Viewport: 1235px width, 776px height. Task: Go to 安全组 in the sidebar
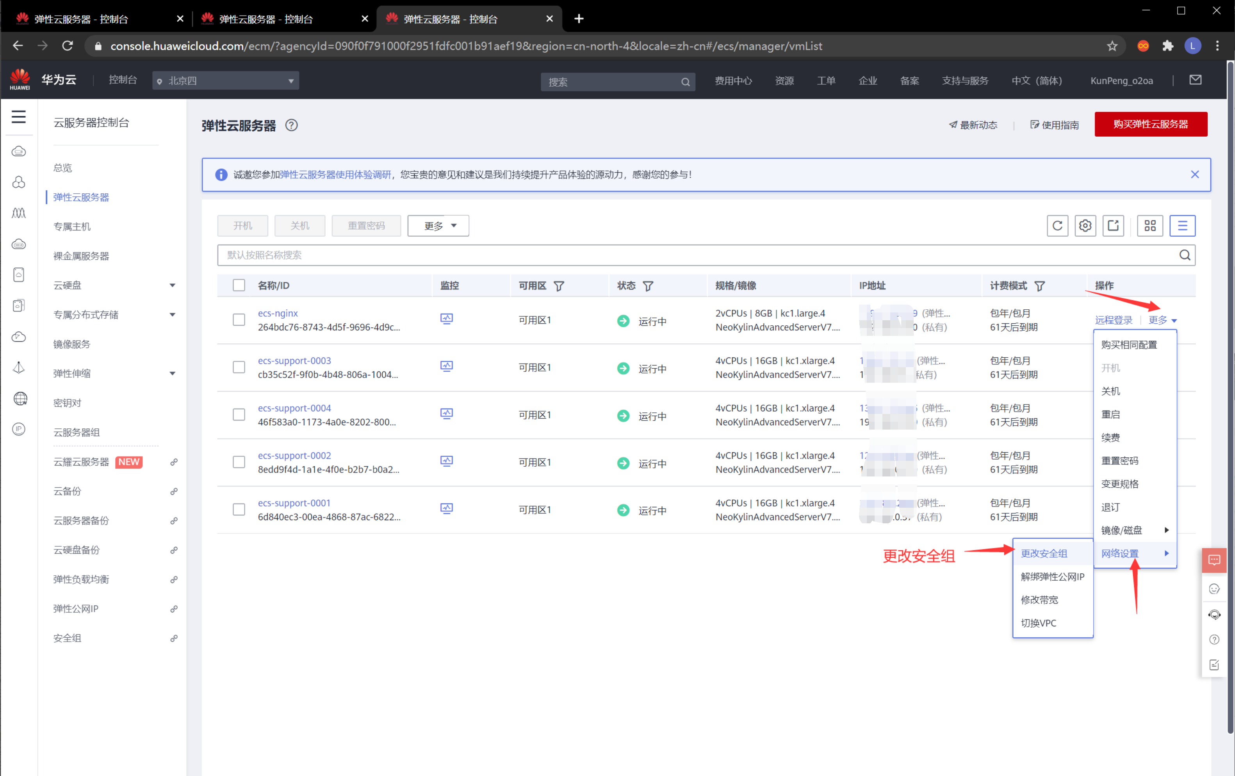tap(67, 638)
